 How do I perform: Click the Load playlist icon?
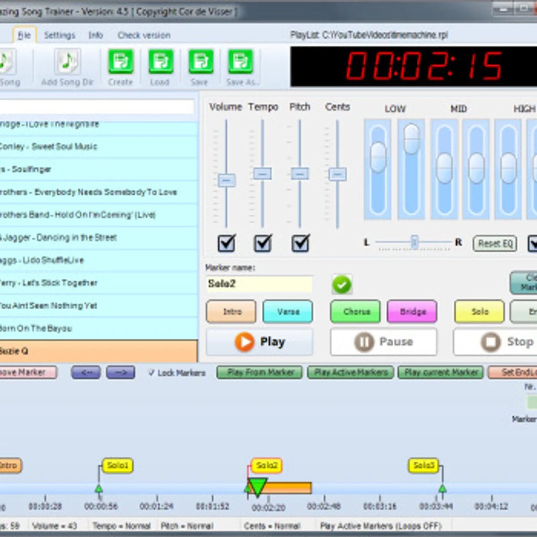tap(161, 61)
